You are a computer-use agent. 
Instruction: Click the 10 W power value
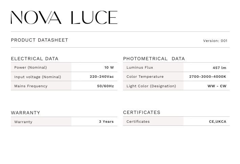(109, 68)
